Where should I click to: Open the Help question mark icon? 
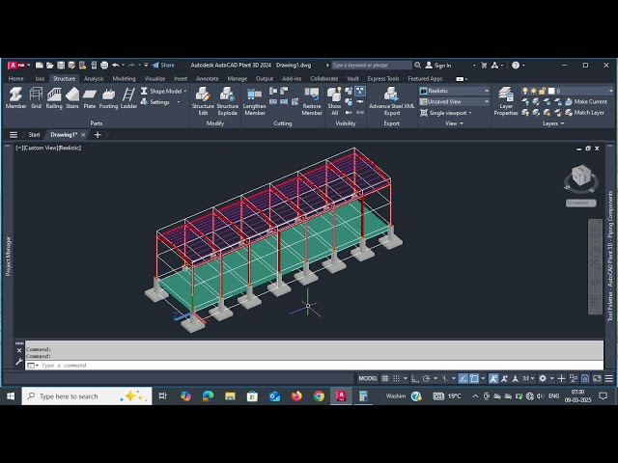516,66
